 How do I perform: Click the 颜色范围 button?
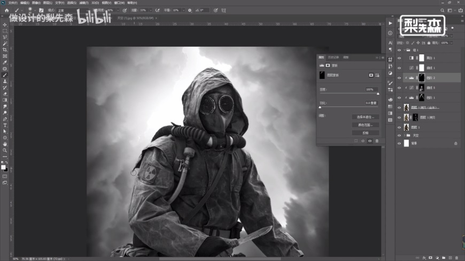(366, 125)
